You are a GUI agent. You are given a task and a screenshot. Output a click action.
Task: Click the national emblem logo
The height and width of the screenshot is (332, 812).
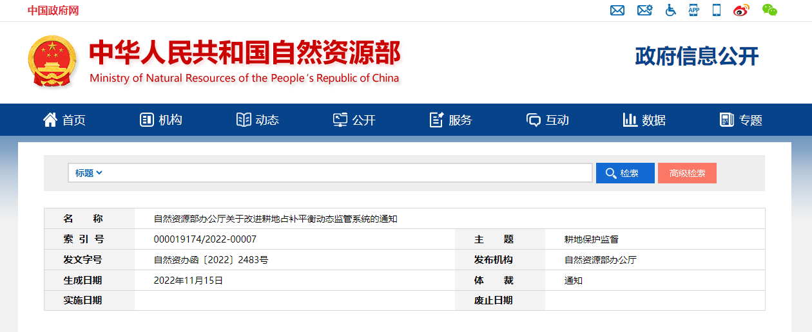(x=52, y=60)
